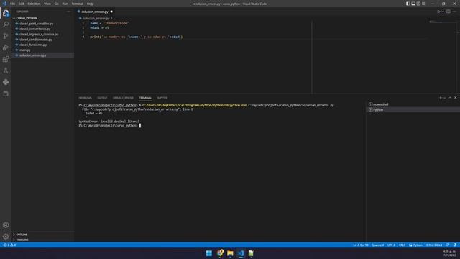Viewport: 460px width, 259px height.
Task: Open the View menu
Action: [x=47, y=4]
